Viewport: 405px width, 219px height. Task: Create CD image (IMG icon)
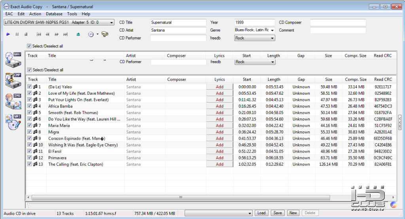pos(13,101)
